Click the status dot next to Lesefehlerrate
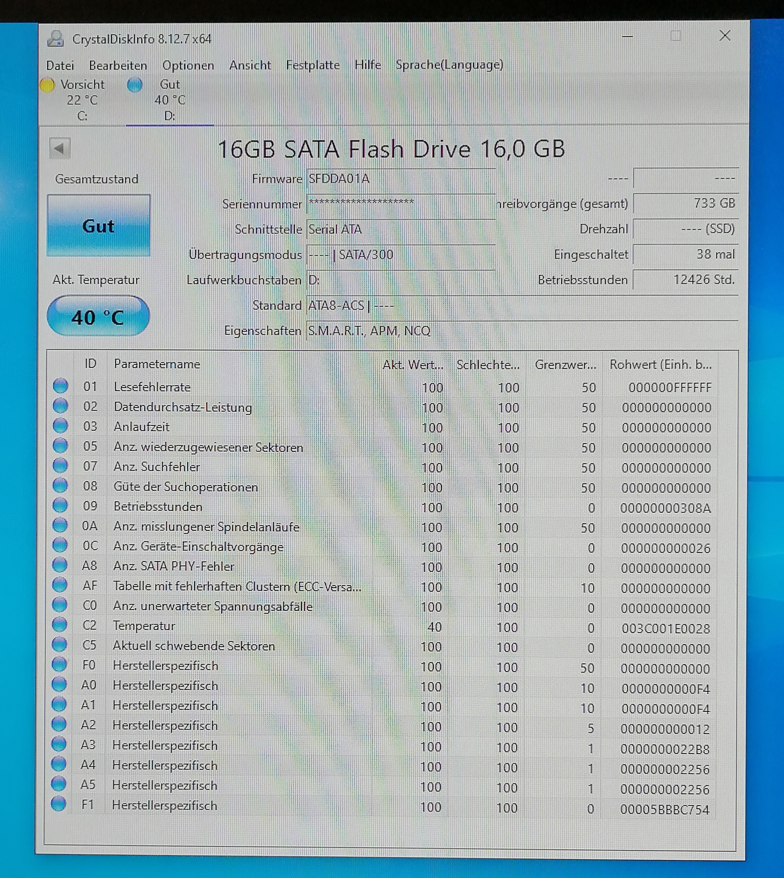Screen dimensions: 784x878 (x=60, y=386)
